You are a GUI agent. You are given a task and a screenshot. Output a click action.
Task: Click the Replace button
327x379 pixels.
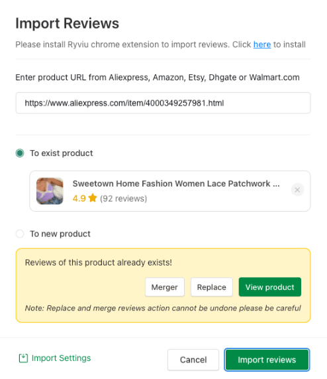click(x=212, y=287)
